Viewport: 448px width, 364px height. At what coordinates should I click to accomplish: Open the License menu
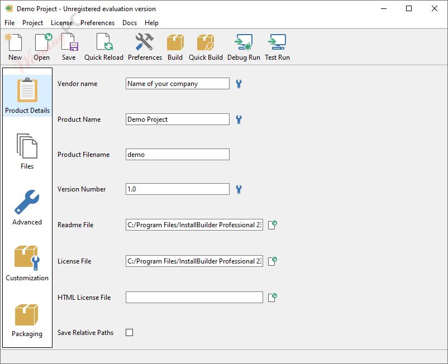tap(61, 23)
